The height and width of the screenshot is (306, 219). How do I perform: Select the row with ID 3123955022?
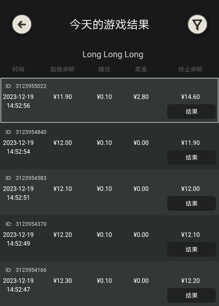[x=109, y=100]
